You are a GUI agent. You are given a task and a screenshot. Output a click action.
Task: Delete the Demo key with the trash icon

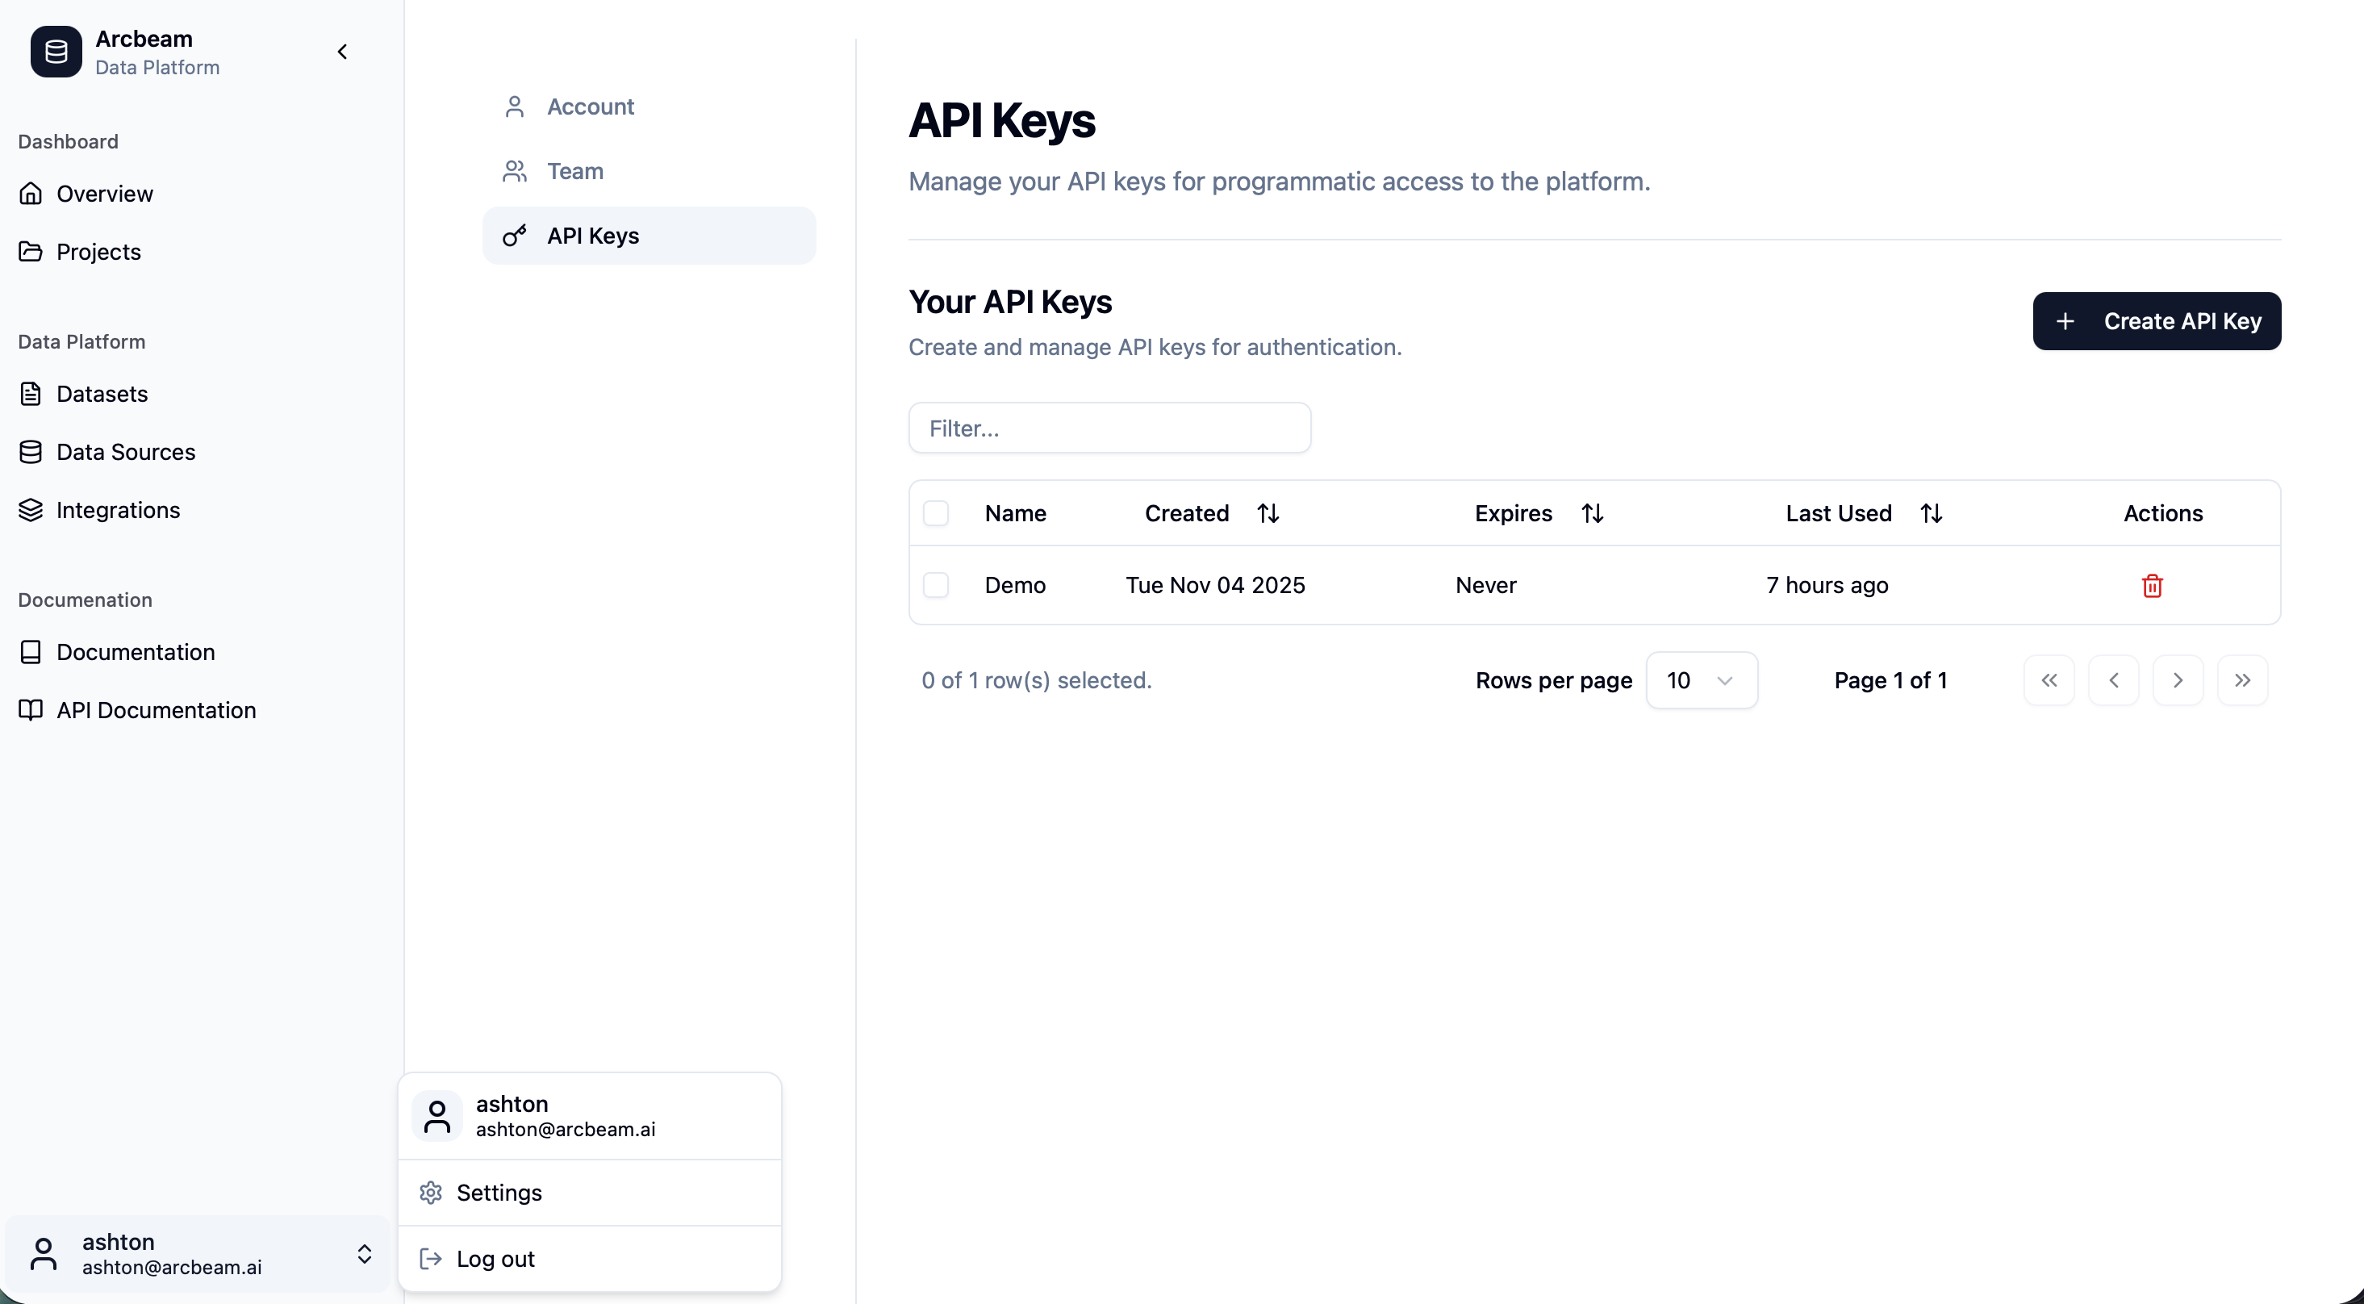point(2152,586)
